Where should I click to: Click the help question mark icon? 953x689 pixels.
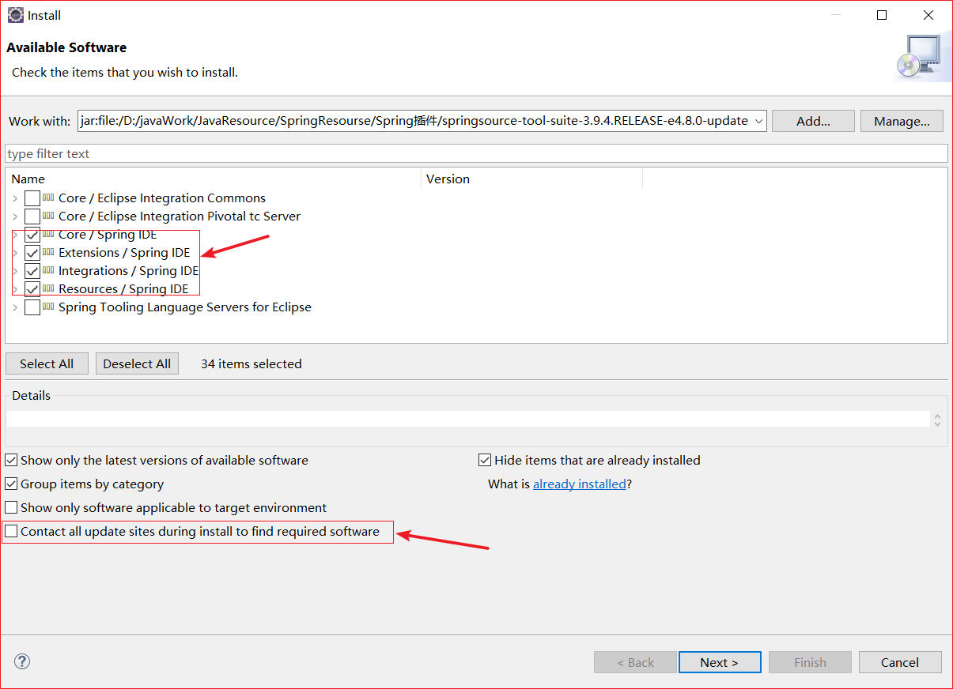click(22, 661)
